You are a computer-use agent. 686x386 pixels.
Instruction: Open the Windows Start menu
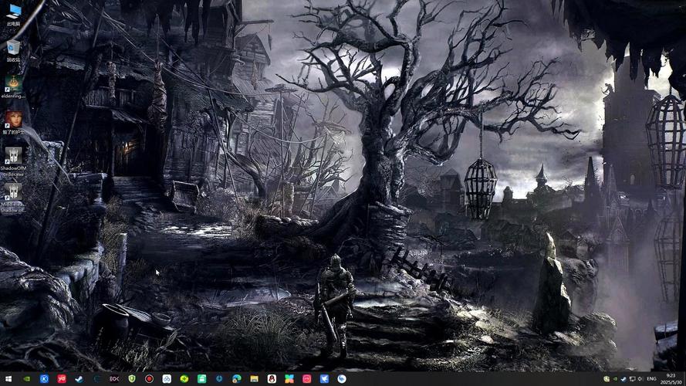pos(8,378)
